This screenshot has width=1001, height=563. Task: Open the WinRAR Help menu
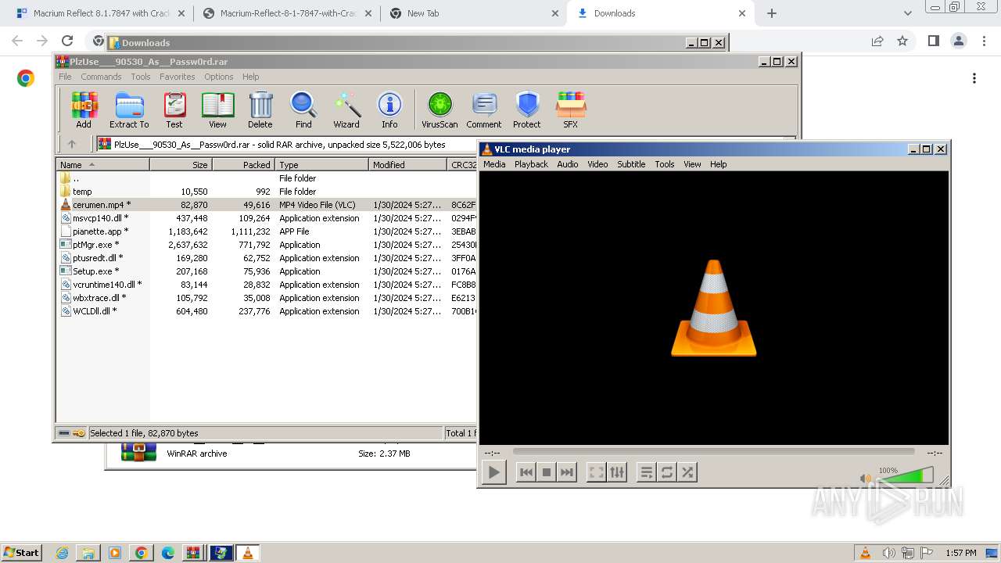coord(250,77)
